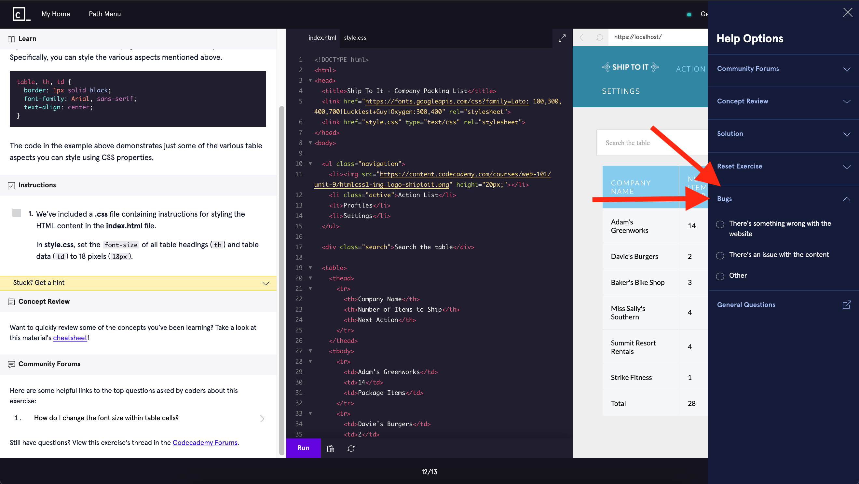Click the copy-to-clipboard icon beside Run
Viewport: 859px width, 484px height.
click(330, 448)
